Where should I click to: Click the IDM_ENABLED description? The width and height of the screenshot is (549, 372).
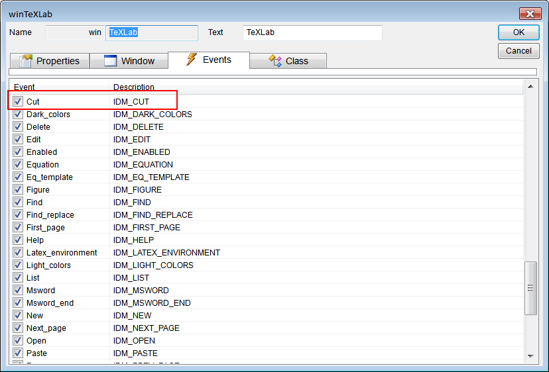pos(142,152)
